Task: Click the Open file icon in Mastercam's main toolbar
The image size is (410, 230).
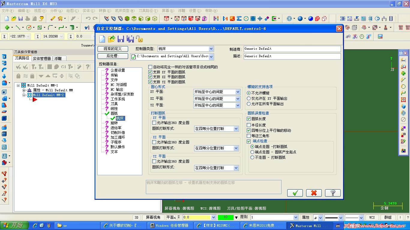Action: pyautogui.click(x=14, y=19)
